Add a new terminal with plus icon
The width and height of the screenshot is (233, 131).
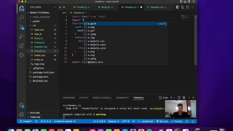pyautogui.click(x=171, y=98)
